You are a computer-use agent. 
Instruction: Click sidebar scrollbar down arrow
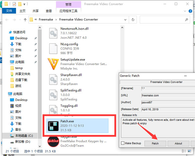click(x=40, y=146)
